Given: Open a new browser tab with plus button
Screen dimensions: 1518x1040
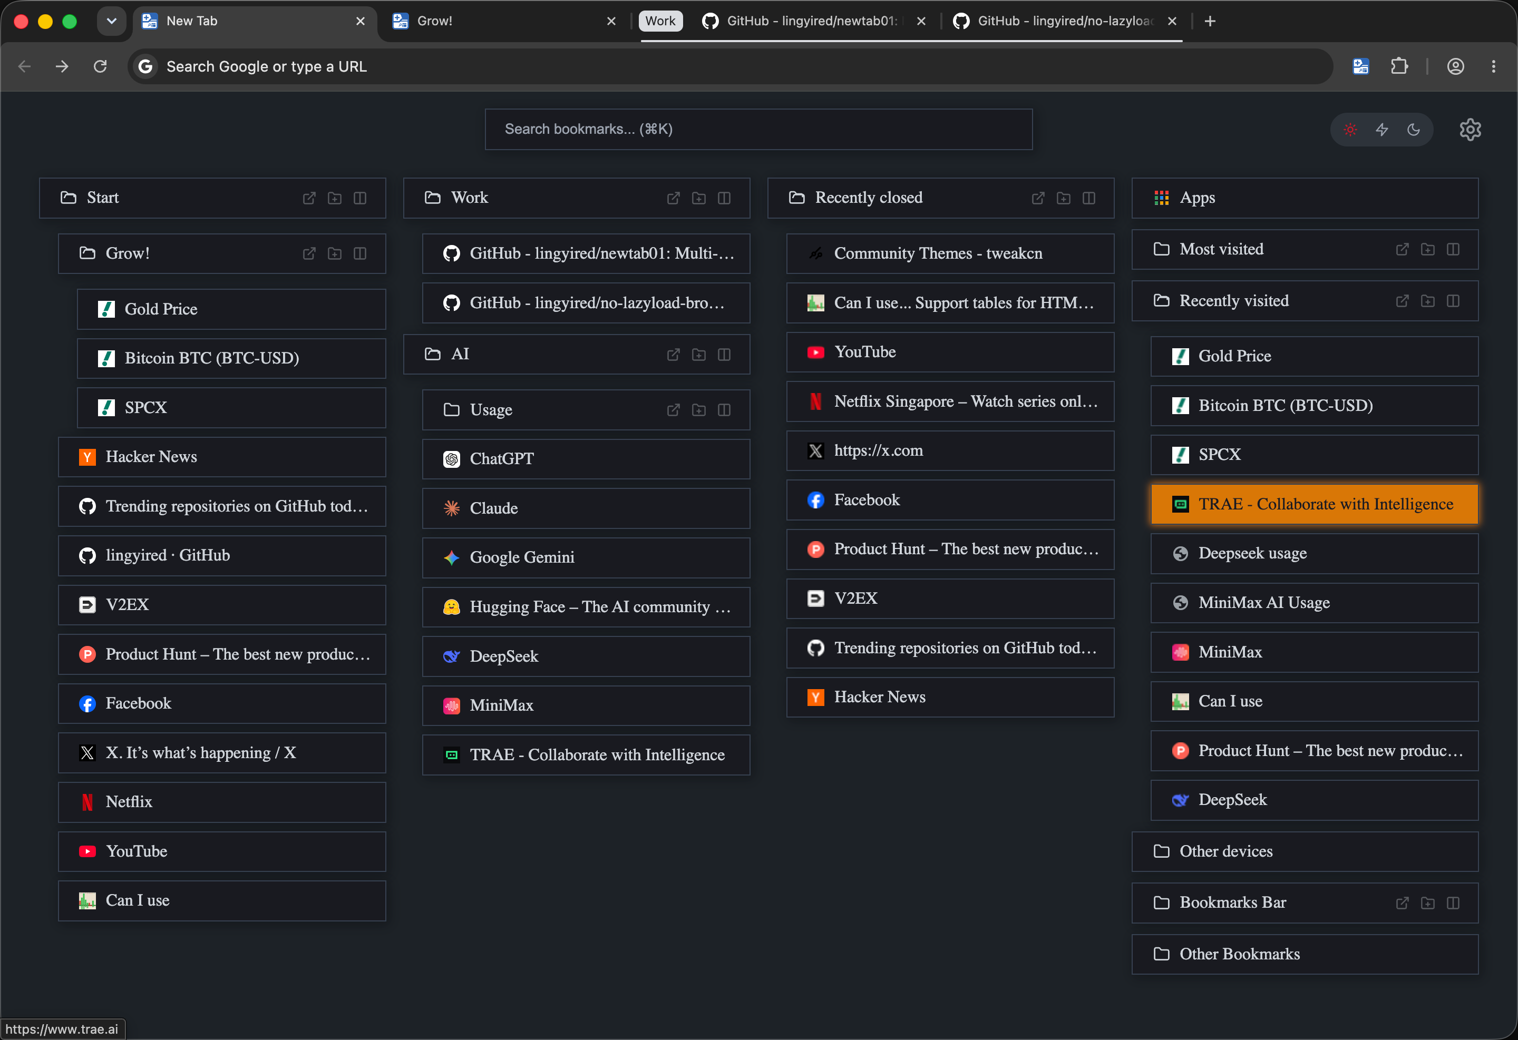Looking at the screenshot, I should (x=1210, y=22).
